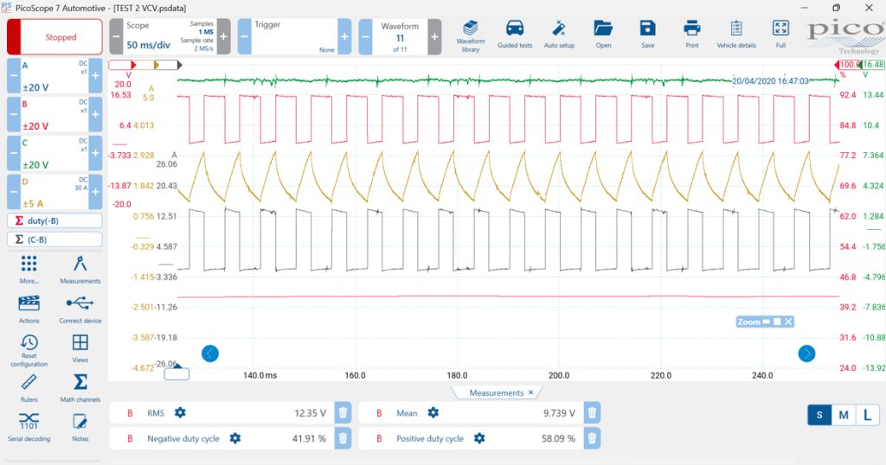
Task: Open the Notes tool
Action: [80, 427]
